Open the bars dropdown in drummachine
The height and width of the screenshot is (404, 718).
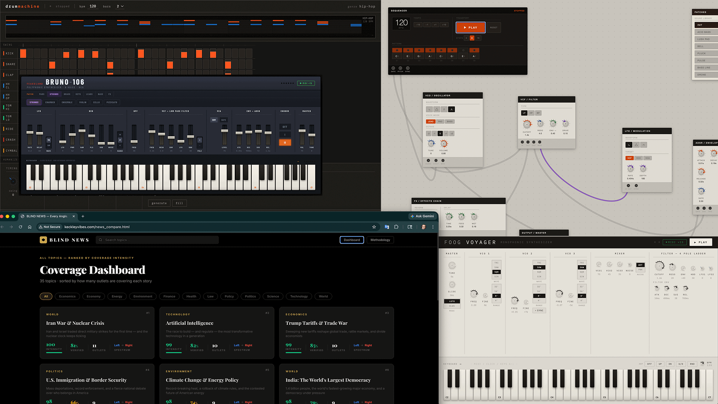coord(120,6)
